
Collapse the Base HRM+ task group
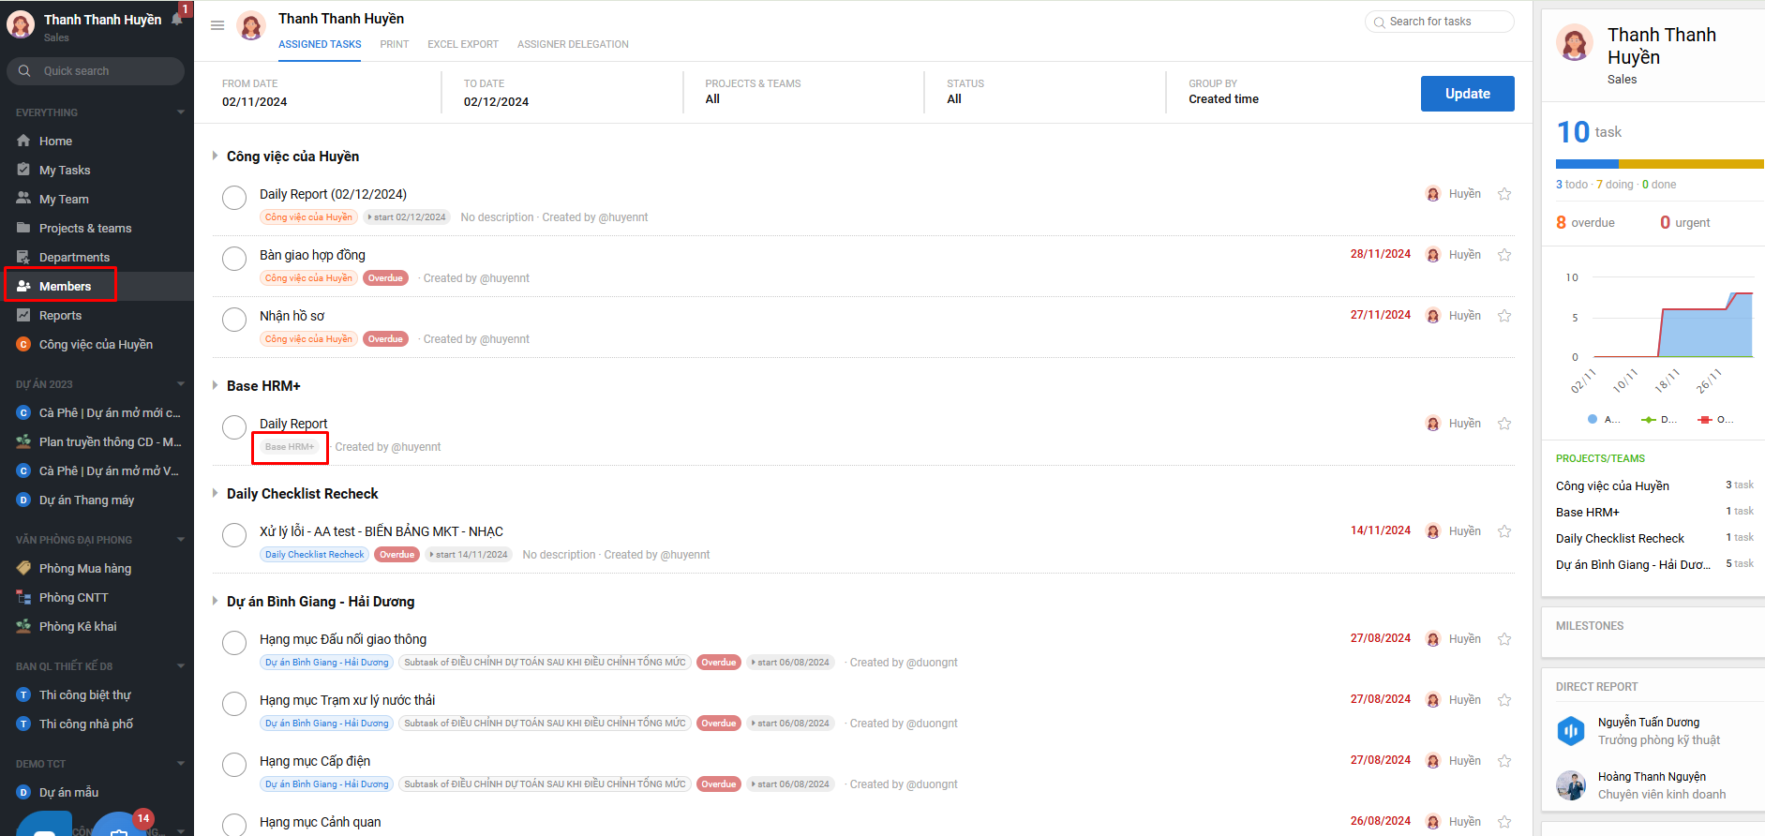coord(215,385)
